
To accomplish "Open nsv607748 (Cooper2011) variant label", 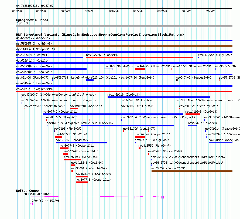I will tap(93, 180).
